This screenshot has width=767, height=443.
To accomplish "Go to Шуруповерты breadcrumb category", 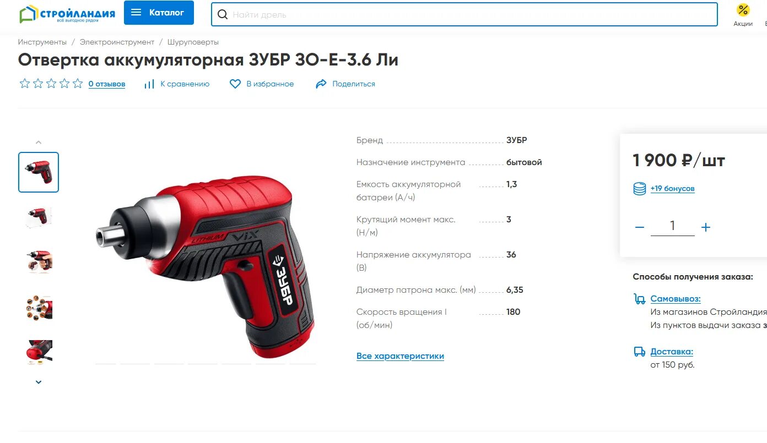I will point(193,42).
